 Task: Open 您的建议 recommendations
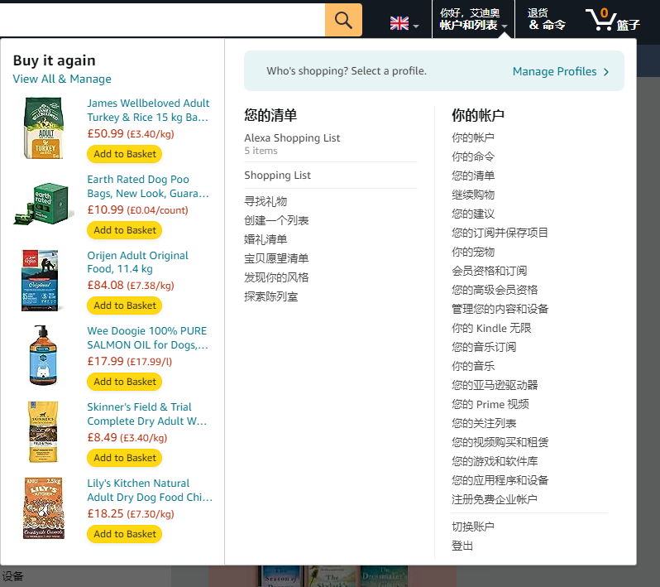(x=473, y=214)
